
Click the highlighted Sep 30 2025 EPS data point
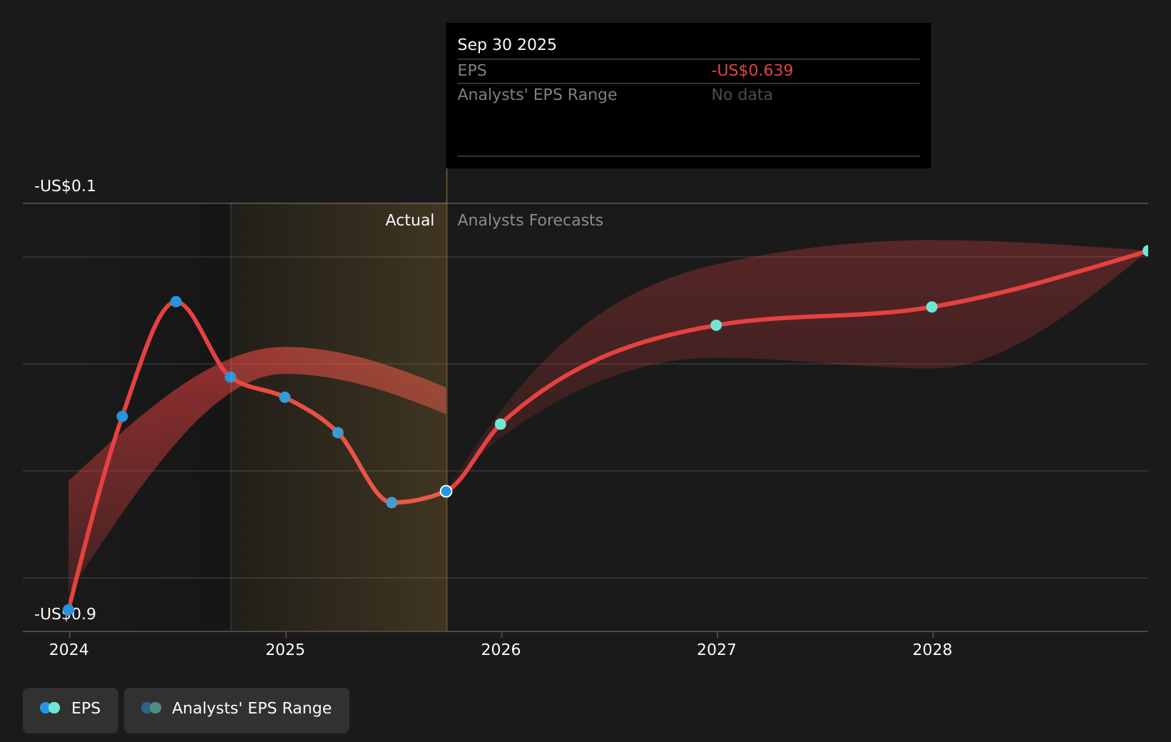(446, 492)
